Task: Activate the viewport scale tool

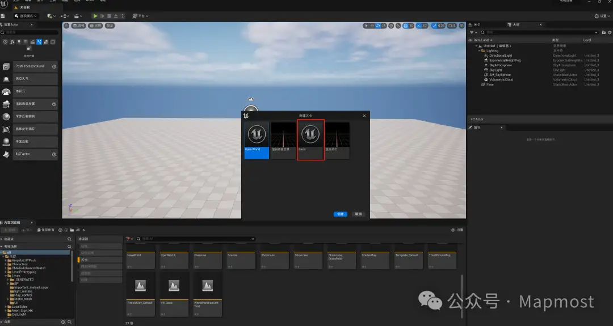Action: coord(384,26)
